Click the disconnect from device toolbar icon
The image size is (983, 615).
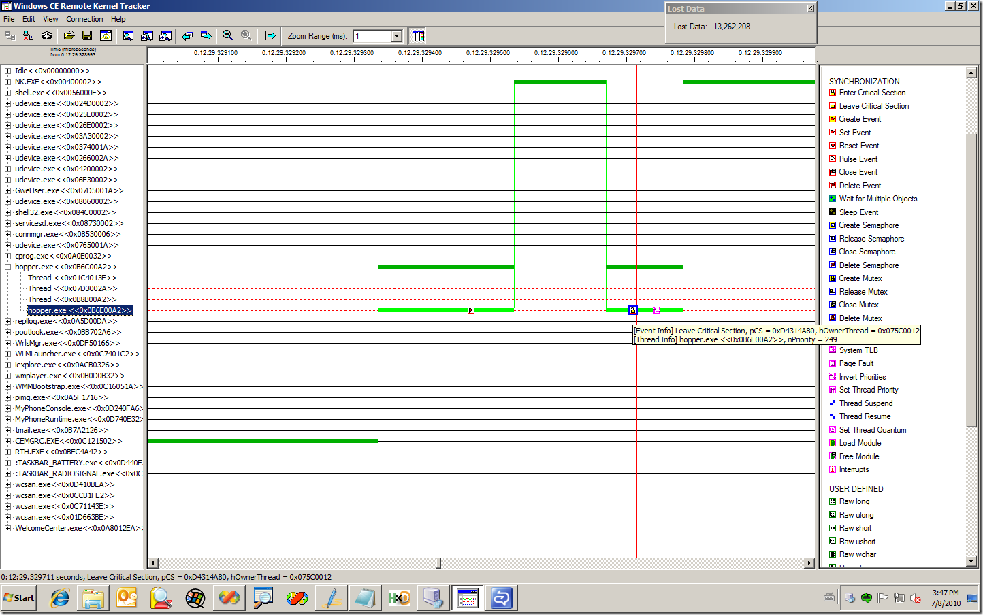[29, 35]
